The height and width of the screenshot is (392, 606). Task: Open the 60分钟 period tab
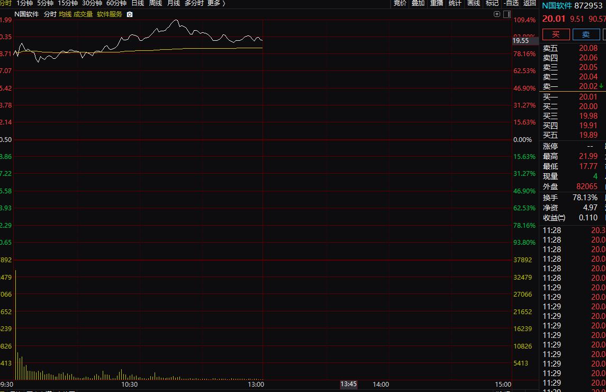(x=116, y=3)
